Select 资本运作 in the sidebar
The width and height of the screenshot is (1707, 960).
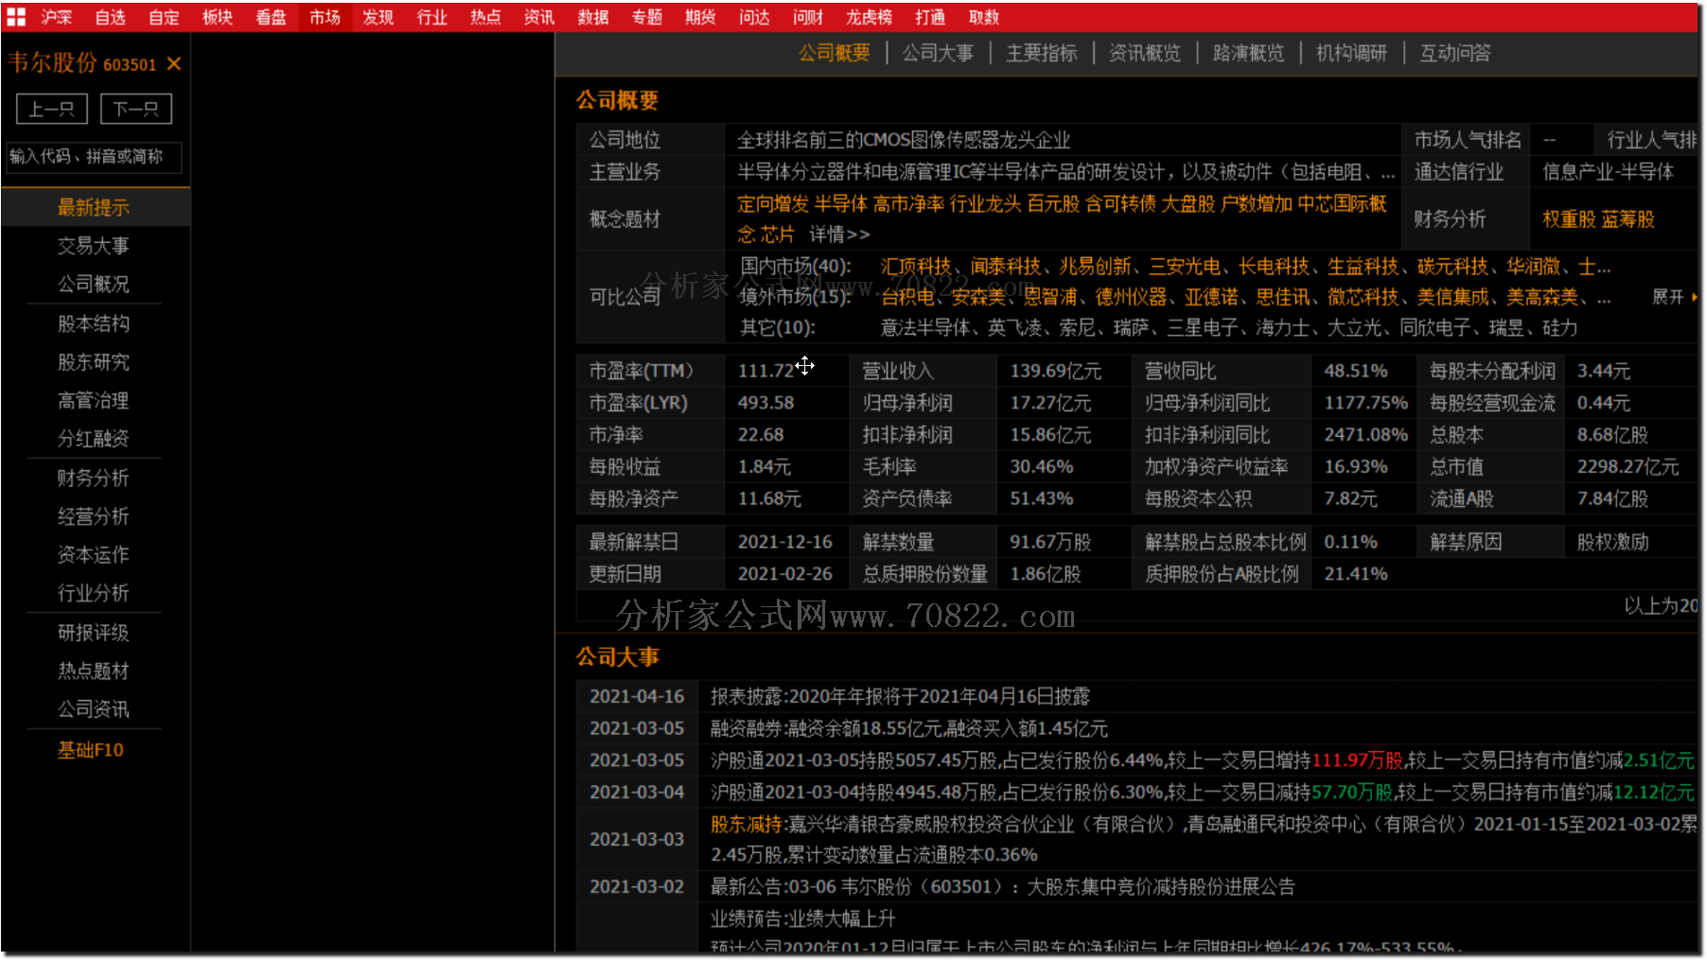pyautogui.click(x=94, y=554)
